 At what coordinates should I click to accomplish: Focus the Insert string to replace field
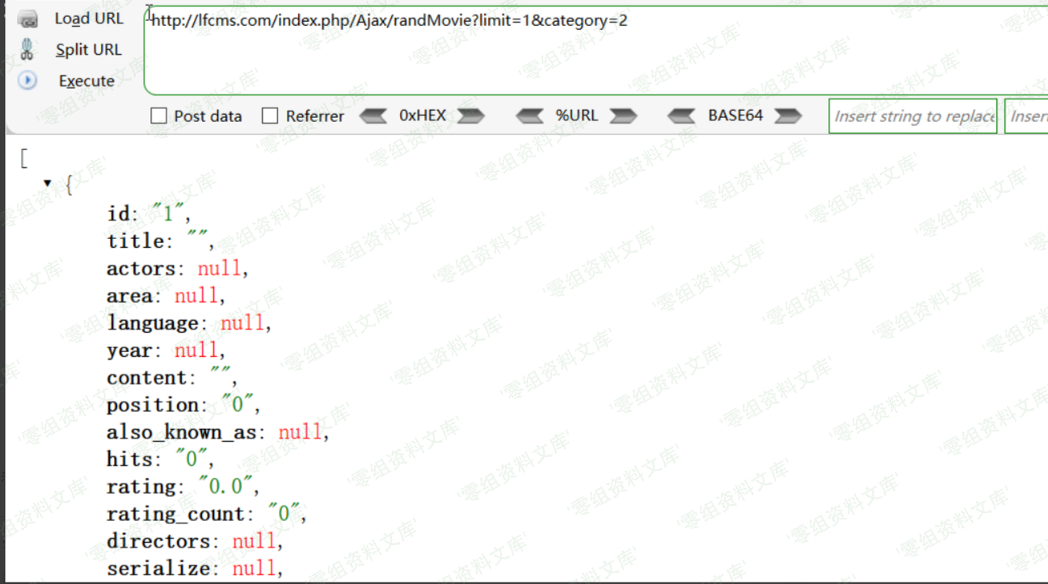(912, 116)
